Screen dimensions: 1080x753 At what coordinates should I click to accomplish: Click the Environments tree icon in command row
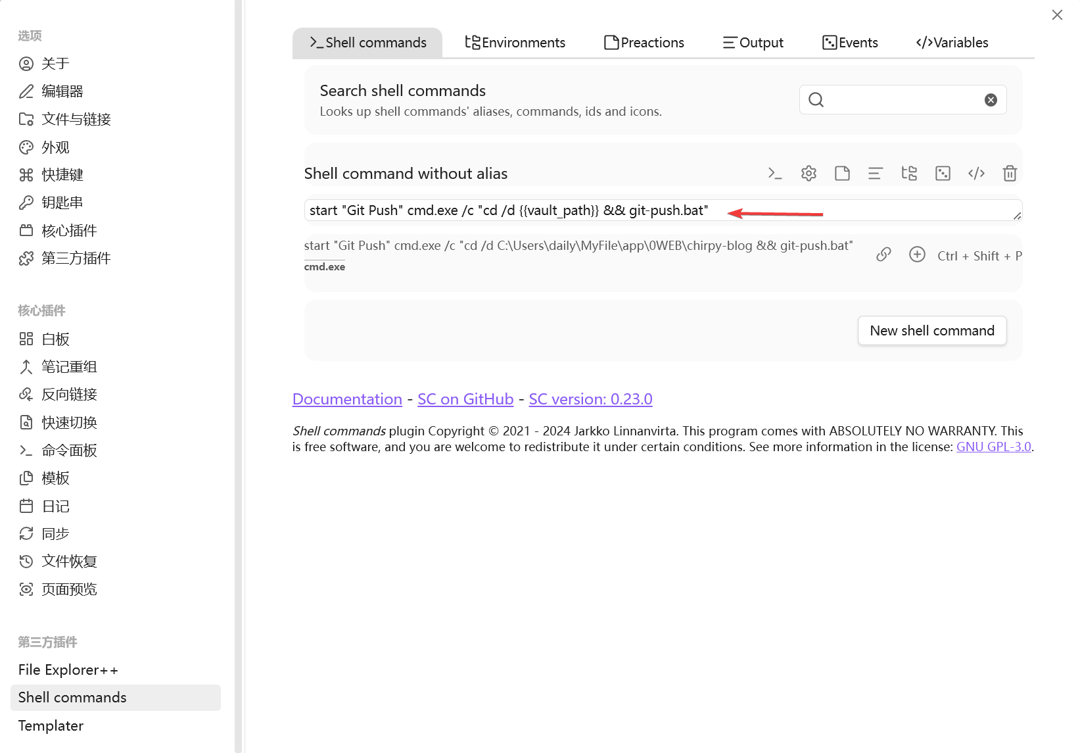pos(909,174)
